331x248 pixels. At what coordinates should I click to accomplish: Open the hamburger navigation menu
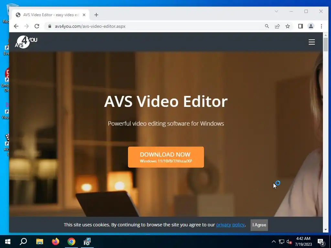point(312,42)
